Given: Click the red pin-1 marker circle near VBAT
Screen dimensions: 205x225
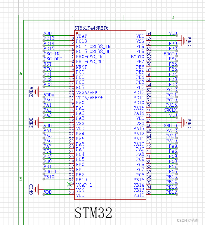Looking at the screenshot, I should pos(77,33).
